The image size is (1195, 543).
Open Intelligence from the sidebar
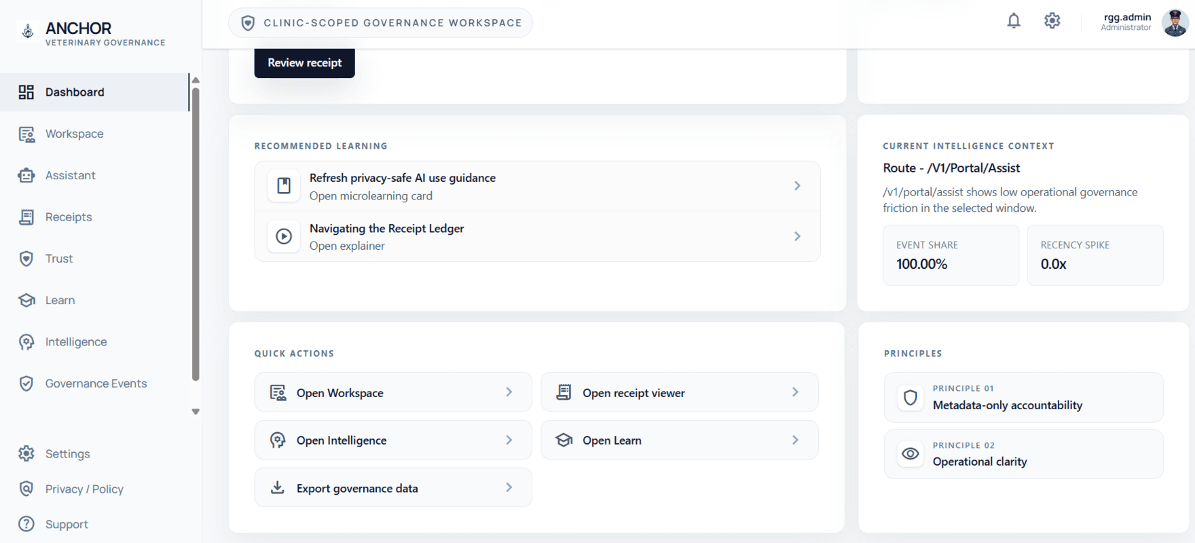(94, 342)
